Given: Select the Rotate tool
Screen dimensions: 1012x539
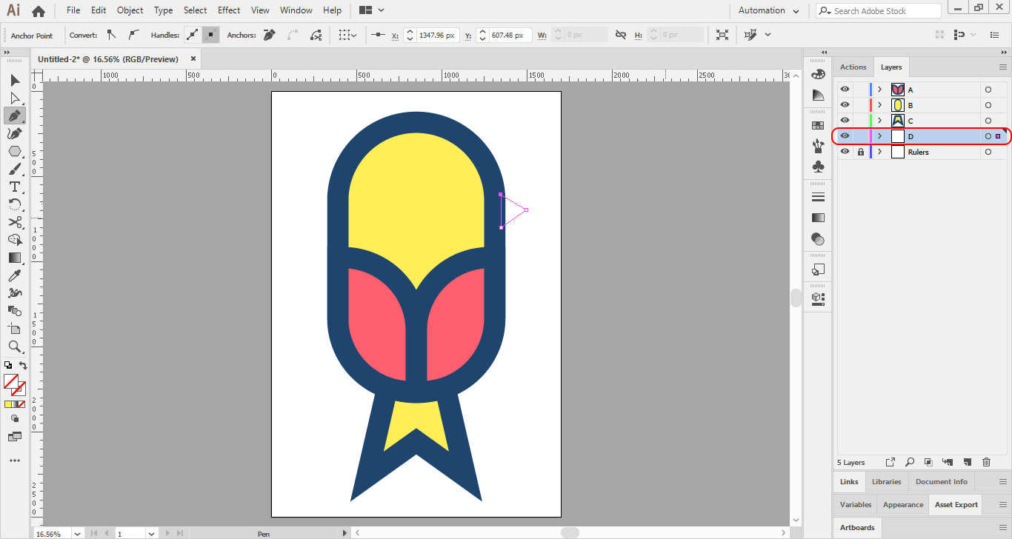Looking at the screenshot, I should [15, 204].
